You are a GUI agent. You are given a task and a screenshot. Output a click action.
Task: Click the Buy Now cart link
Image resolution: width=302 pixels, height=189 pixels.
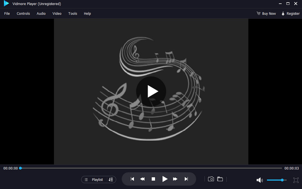(266, 14)
